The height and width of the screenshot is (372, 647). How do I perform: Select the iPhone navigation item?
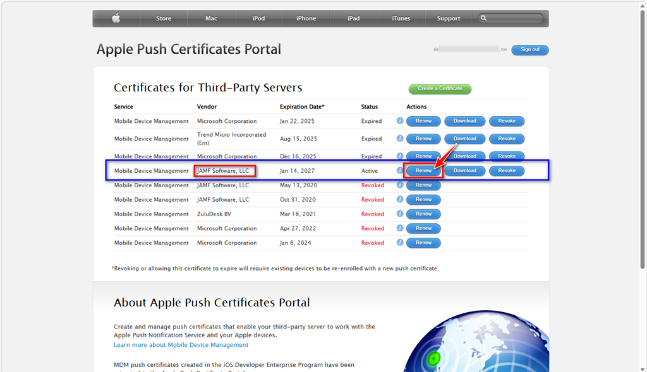306,18
